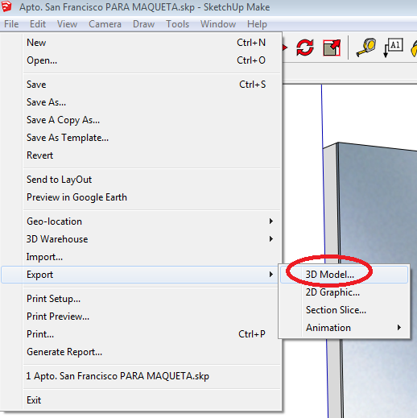The height and width of the screenshot is (418, 417).
Task: Click the red refresh arrows toolbar icon
Action: [x=305, y=48]
